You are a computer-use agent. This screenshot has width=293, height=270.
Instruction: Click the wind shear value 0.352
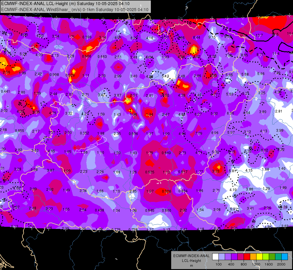coord(84,133)
